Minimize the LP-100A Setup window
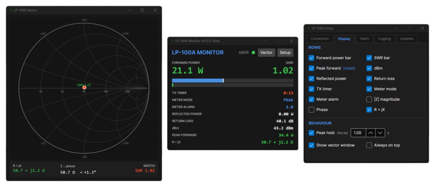Viewport: 435px width, 187px height. click(x=396, y=28)
